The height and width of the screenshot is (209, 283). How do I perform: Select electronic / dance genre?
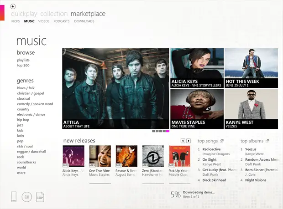[x=31, y=114]
